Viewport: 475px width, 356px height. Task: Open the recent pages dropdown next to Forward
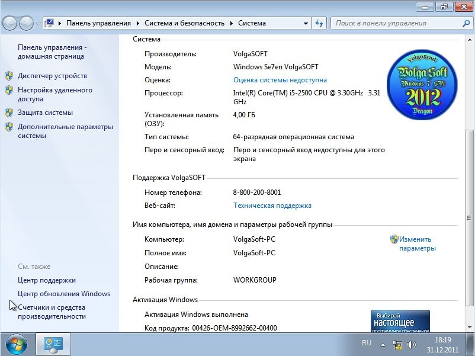pyautogui.click(x=38, y=23)
